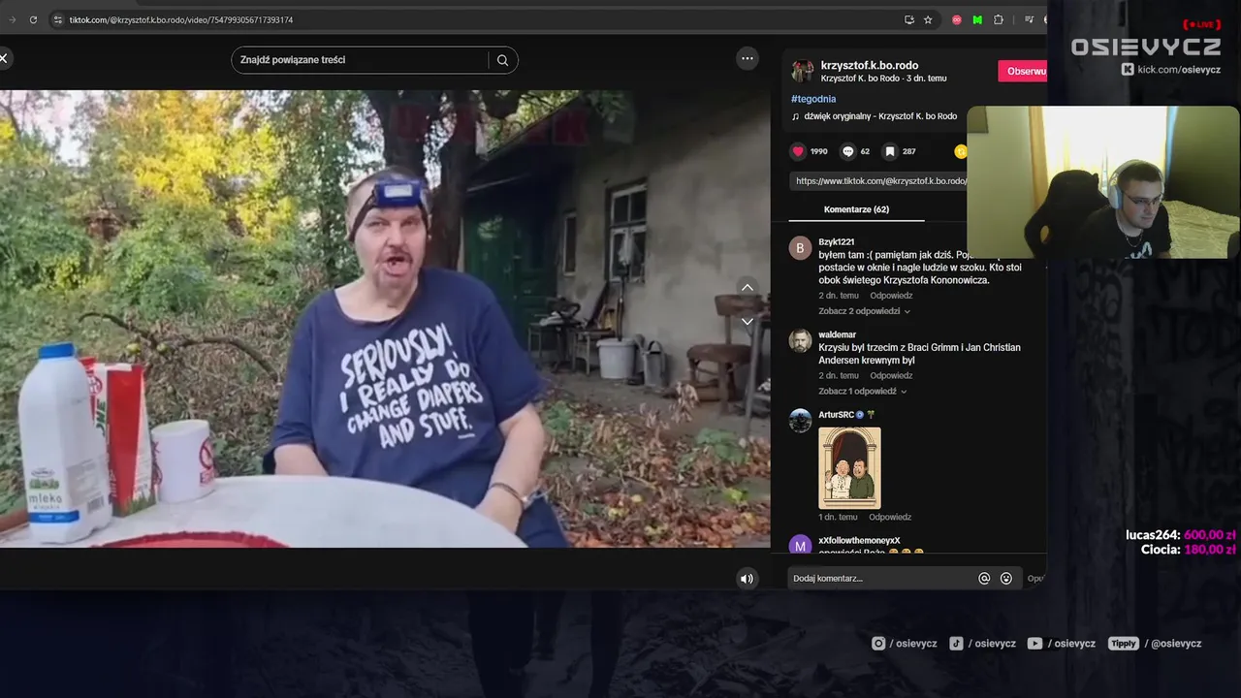Reply to Bzyk1221's comment via Odpowiedz
Image resolution: width=1241 pixels, height=698 pixels.
click(x=891, y=296)
